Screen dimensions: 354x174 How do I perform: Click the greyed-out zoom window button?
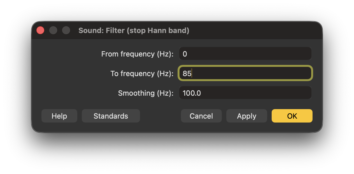pyautogui.click(x=66, y=30)
